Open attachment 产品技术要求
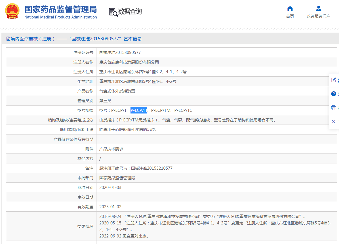 (111, 149)
